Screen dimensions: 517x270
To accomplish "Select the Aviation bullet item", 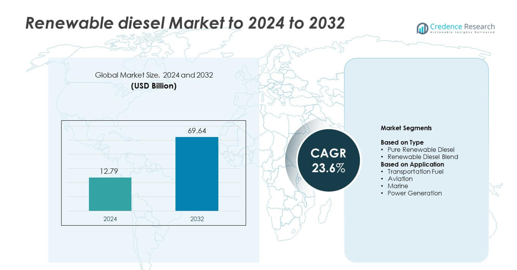I will 400,179.
